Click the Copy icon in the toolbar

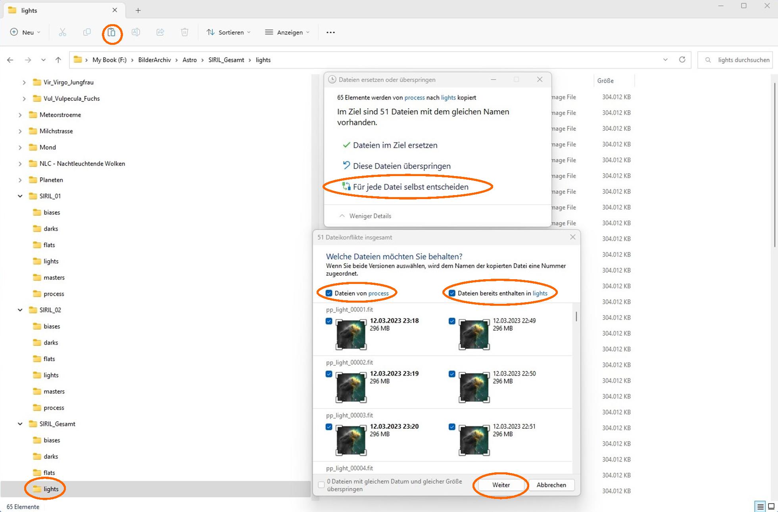point(87,33)
